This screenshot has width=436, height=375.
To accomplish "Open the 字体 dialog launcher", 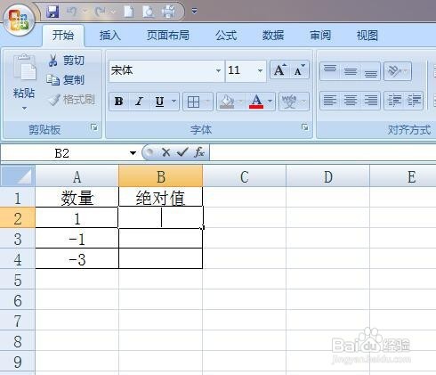I will [x=304, y=127].
